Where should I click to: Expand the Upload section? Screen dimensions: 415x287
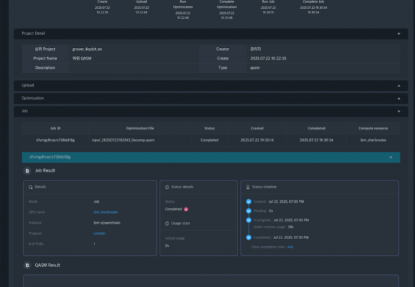pos(398,85)
